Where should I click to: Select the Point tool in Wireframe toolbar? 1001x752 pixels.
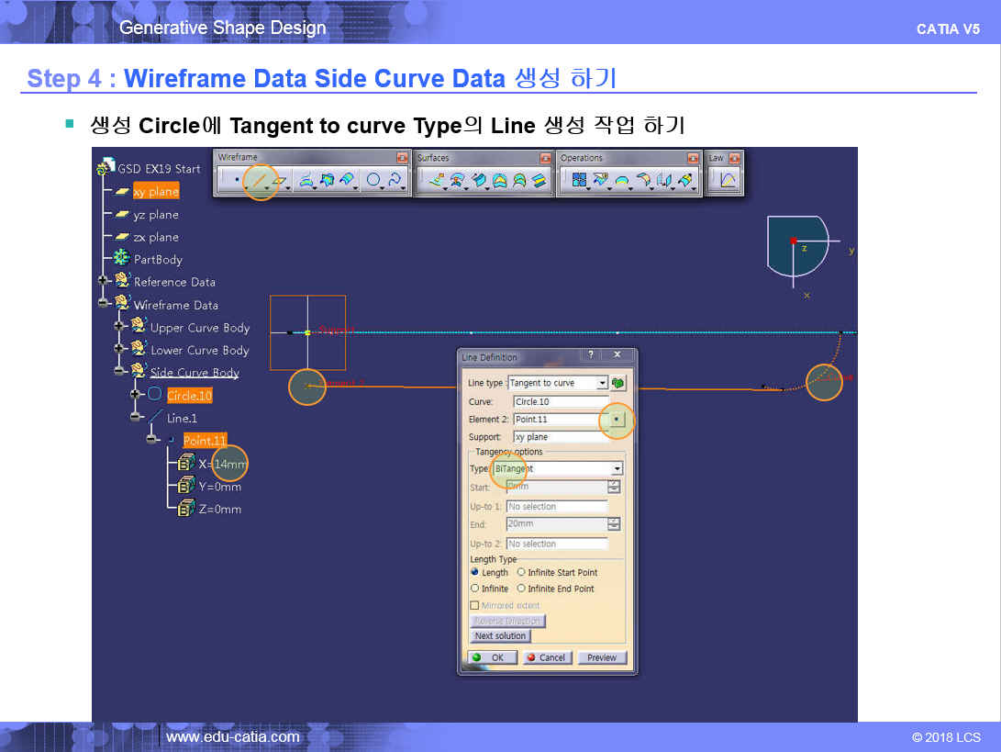pos(237,182)
